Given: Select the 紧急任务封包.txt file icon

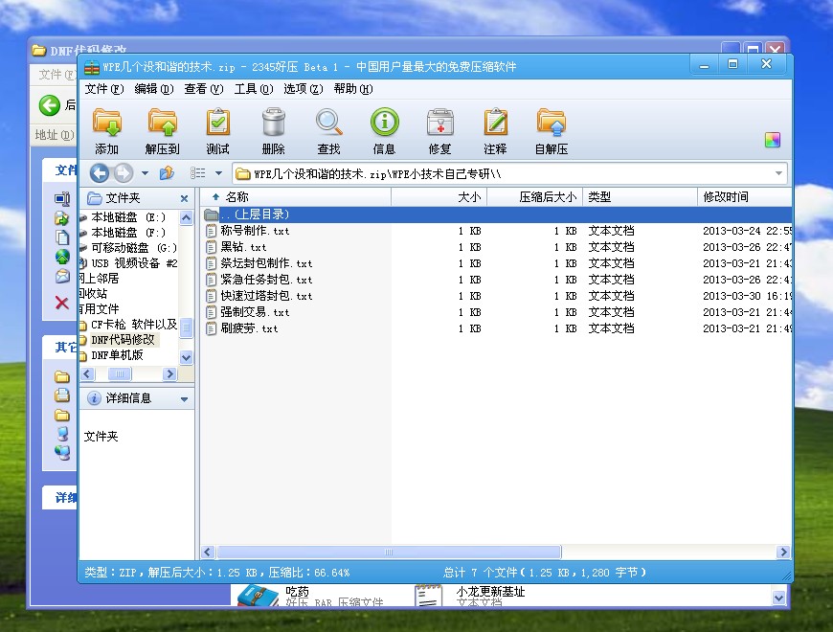Looking at the screenshot, I should coord(212,280).
